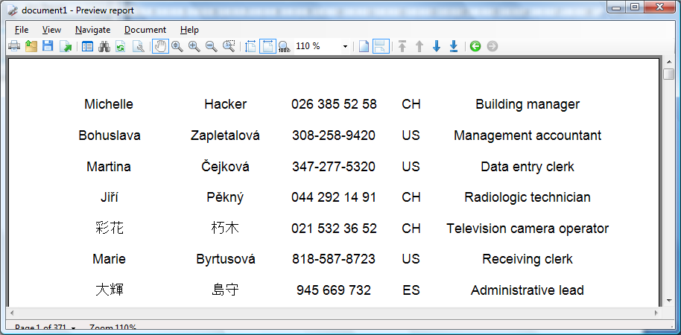Click the job Radiologic technician
The height and width of the screenshot is (335, 681).
coord(528,197)
